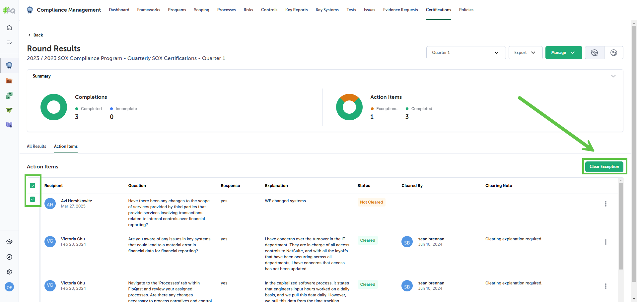
Task: Switch to the All Results tab
Action: 36,146
